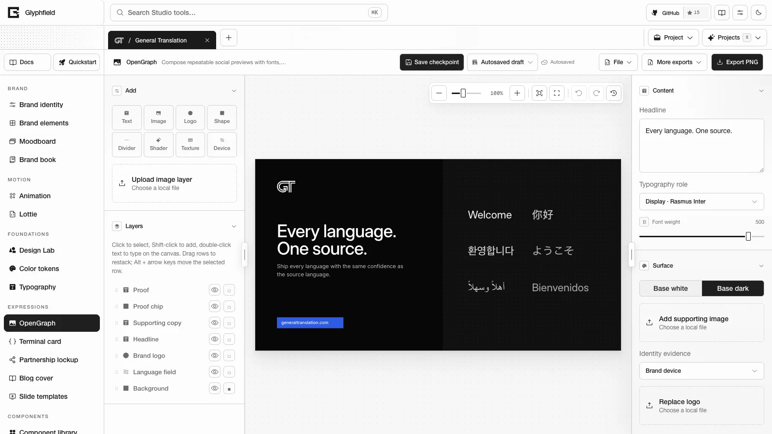Add a Text layer tool

127,118
